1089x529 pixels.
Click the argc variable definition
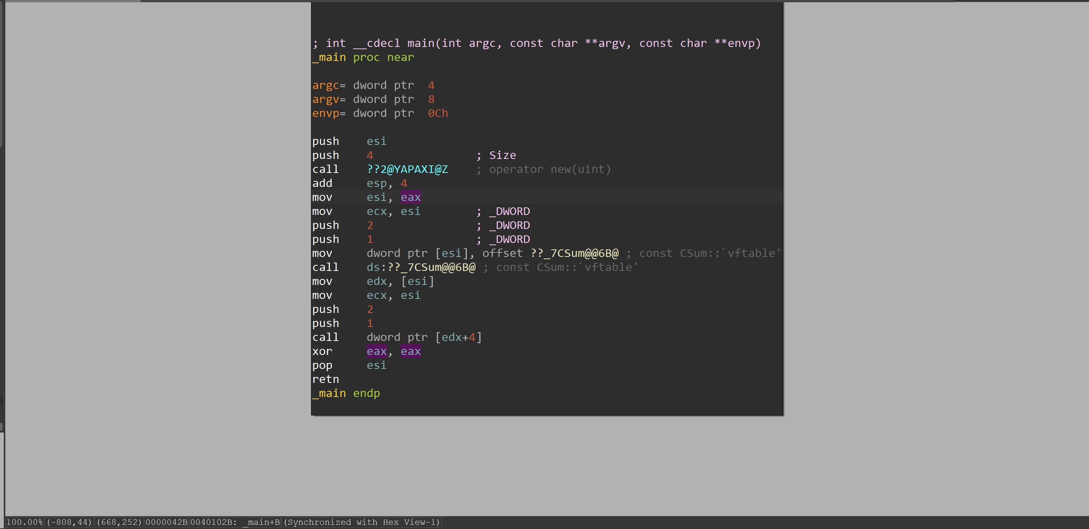tap(373, 85)
